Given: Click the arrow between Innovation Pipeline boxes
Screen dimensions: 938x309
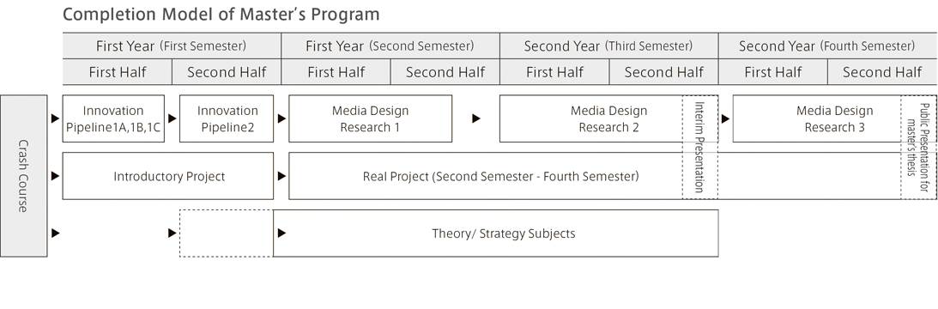Looking at the screenshot, I should (172, 118).
